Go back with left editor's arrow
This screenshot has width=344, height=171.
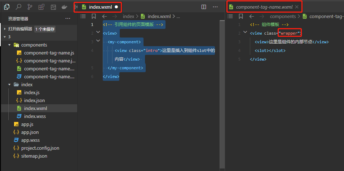pos(105,16)
